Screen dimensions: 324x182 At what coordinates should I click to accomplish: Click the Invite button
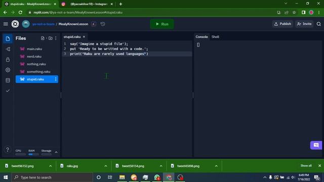[x=304, y=24]
